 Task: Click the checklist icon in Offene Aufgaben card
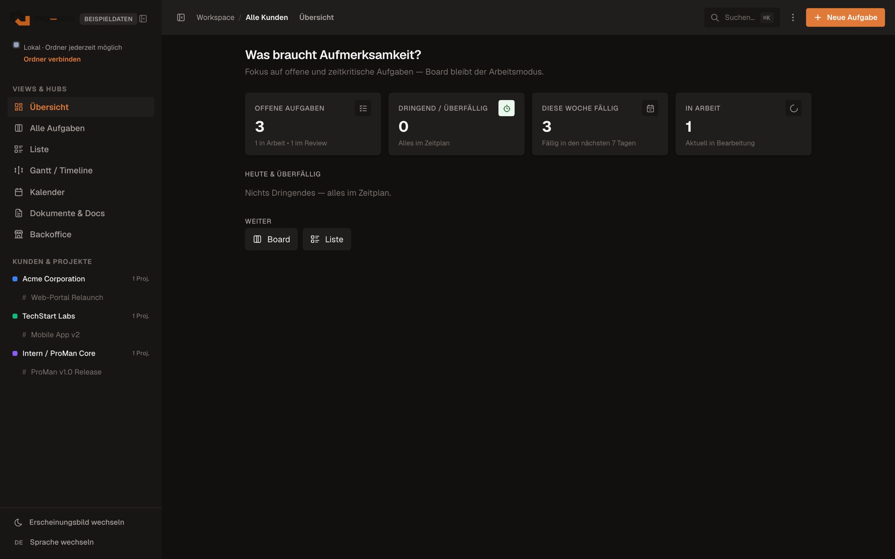(x=363, y=108)
